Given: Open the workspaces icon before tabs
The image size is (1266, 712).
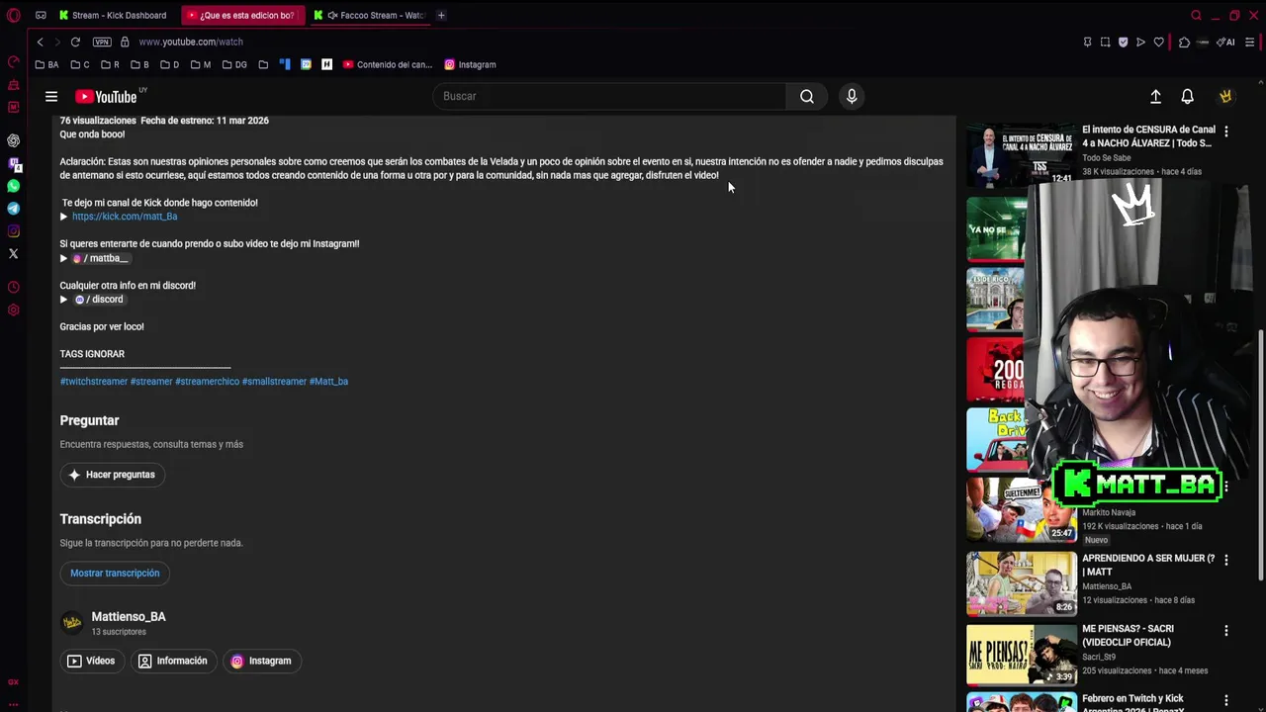Looking at the screenshot, I should point(41,15).
